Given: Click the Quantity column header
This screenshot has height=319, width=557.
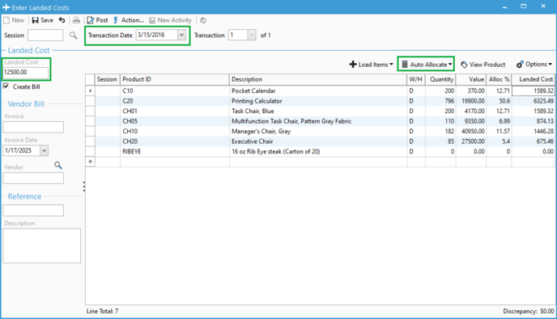Looking at the screenshot, I should [x=440, y=79].
